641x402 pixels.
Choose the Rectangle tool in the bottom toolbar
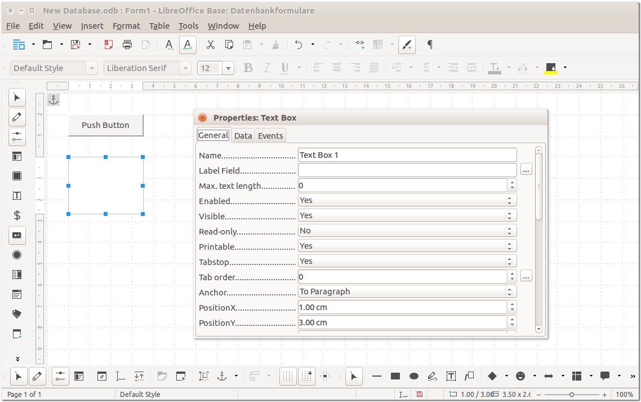[395, 376]
